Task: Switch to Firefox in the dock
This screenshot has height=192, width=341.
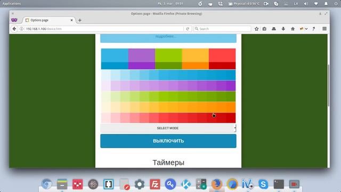Action: click(217, 184)
